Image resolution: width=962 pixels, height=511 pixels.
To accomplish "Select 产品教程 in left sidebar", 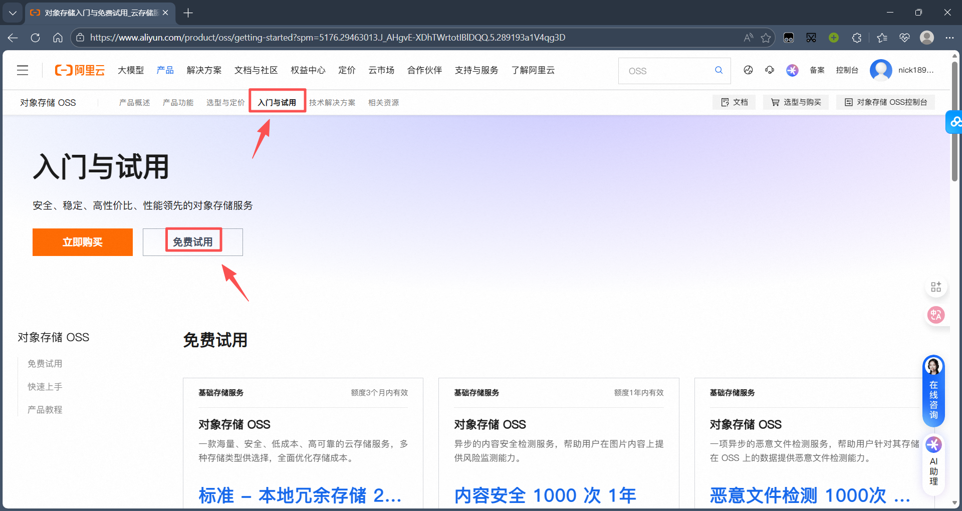I will click(45, 410).
